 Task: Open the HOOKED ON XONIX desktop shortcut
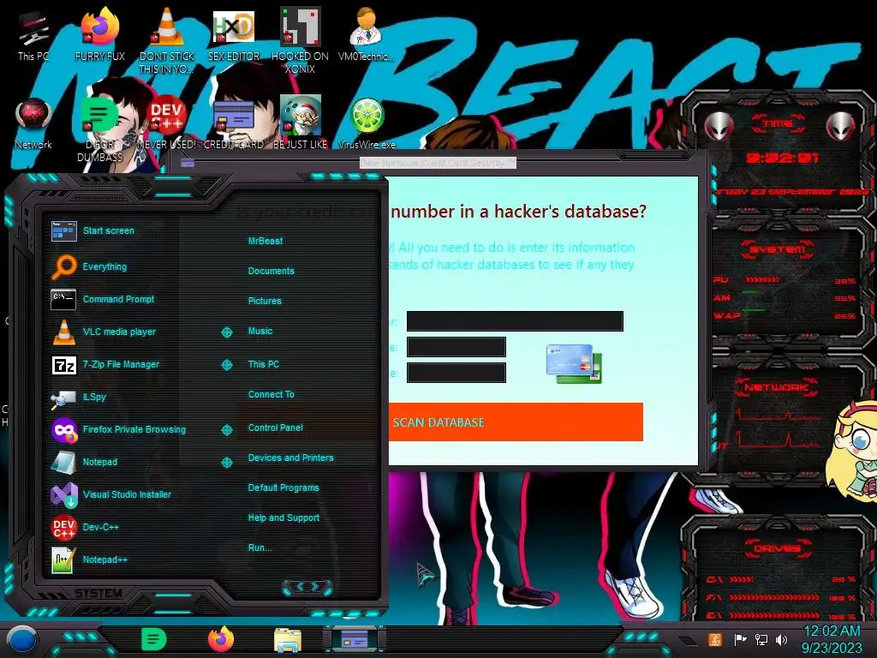[300, 41]
